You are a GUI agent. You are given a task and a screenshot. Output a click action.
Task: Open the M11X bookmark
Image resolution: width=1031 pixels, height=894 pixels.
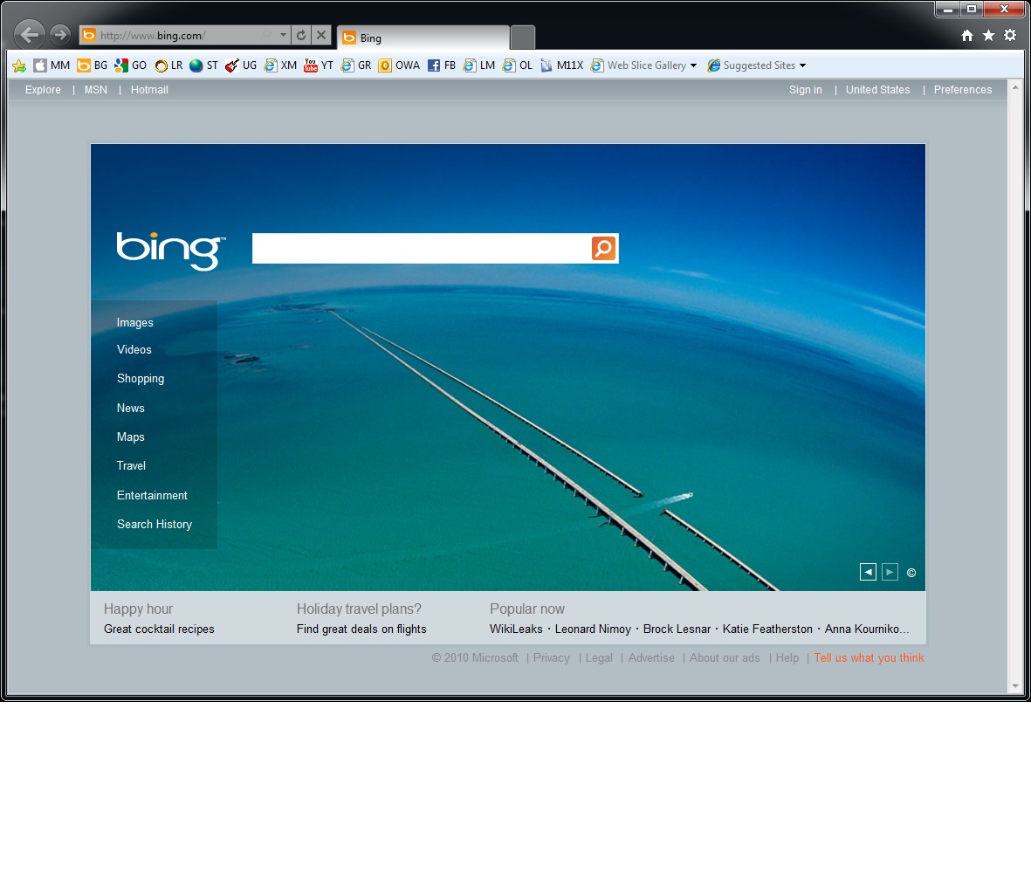coord(561,65)
